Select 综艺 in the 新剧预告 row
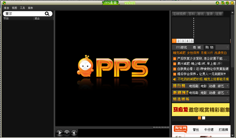 point(221,93)
